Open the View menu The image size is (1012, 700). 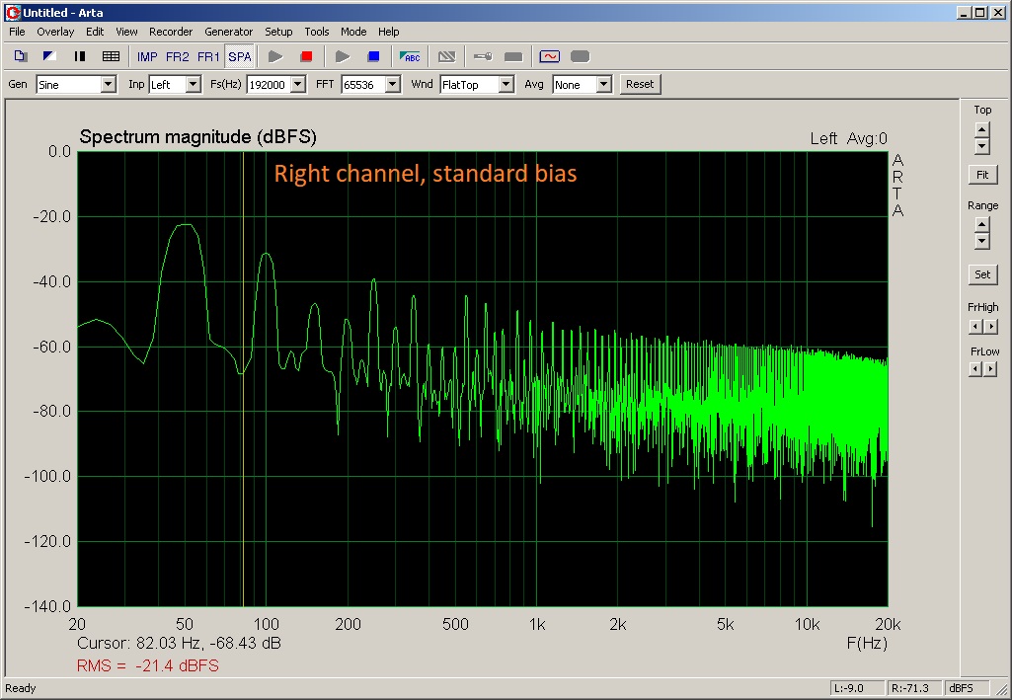pyautogui.click(x=126, y=32)
